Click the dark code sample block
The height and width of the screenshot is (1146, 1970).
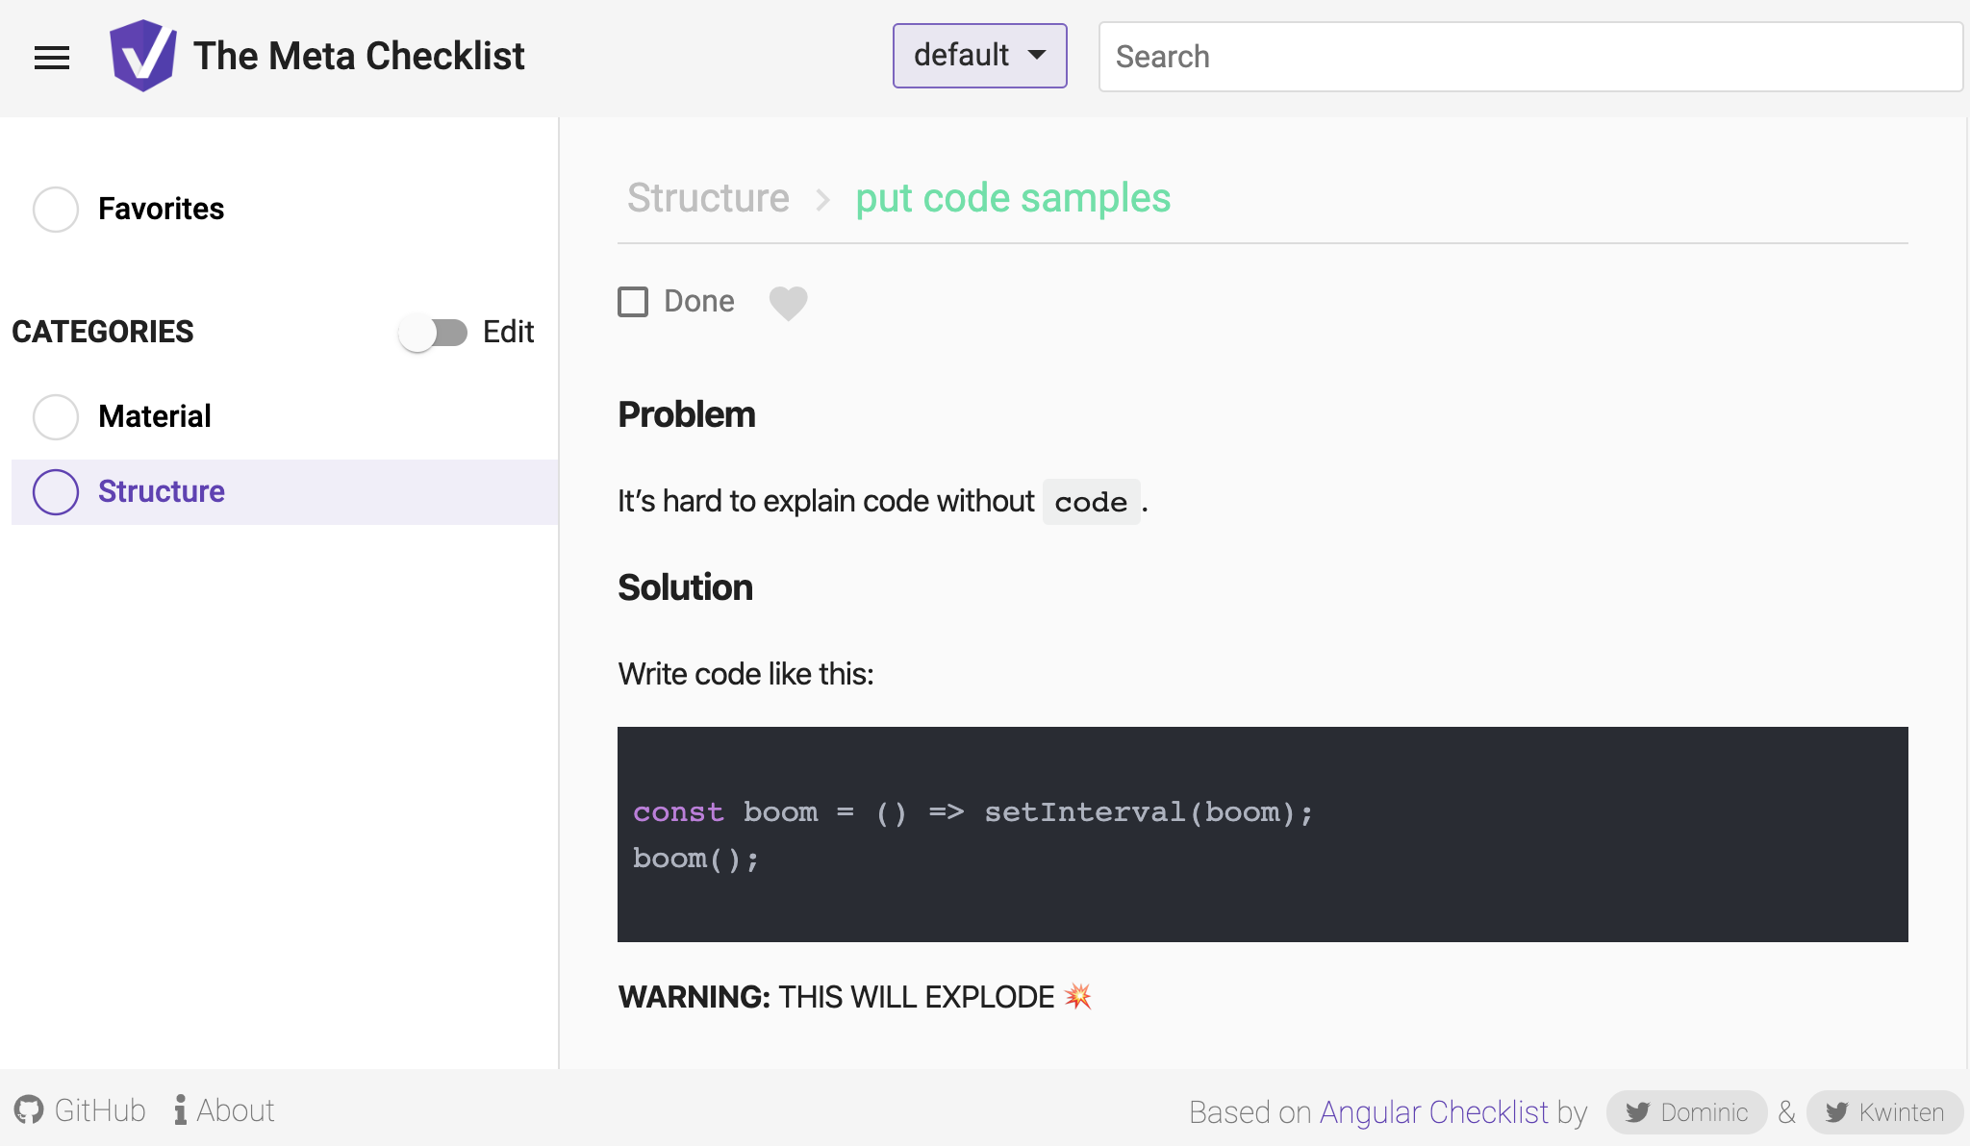(x=1262, y=835)
